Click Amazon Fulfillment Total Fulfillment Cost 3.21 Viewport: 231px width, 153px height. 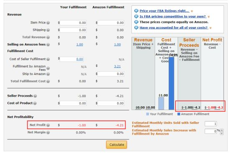[x=120, y=81]
